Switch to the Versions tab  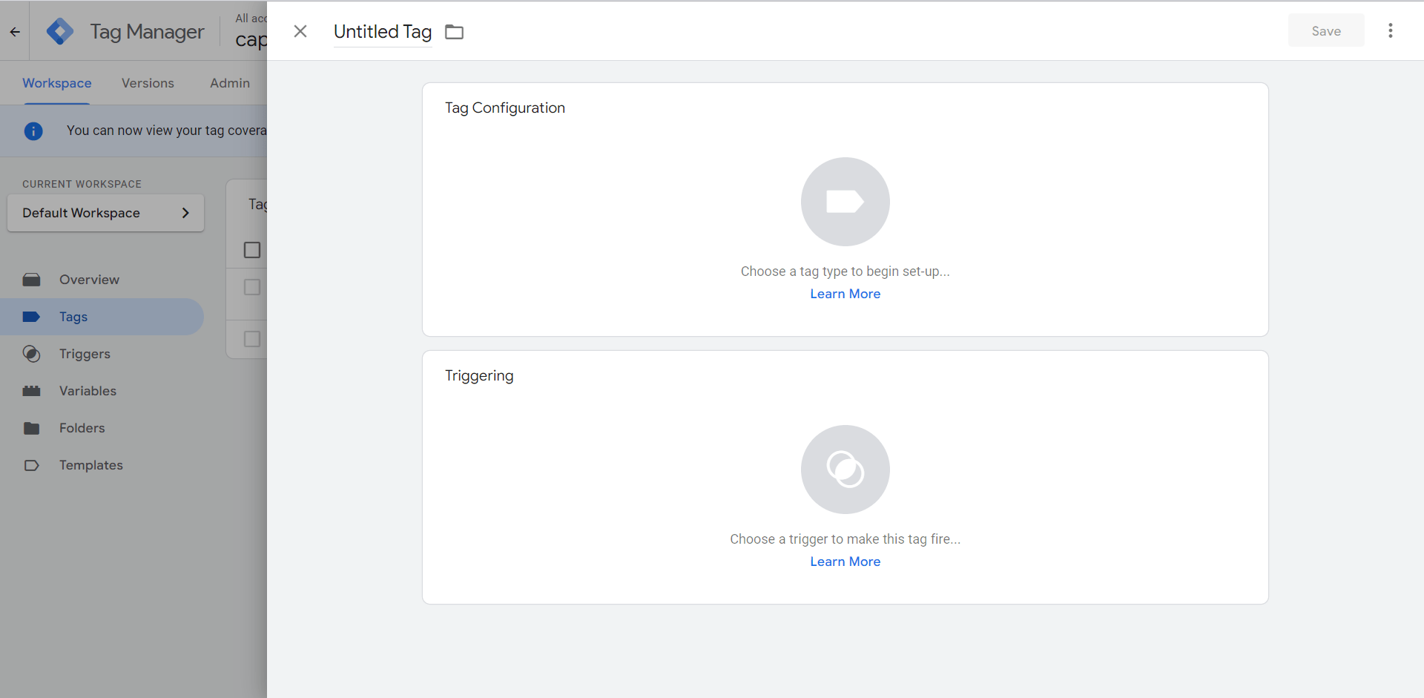point(148,83)
